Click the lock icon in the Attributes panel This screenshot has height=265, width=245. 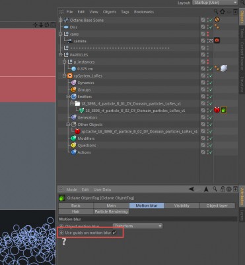click(x=223, y=189)
